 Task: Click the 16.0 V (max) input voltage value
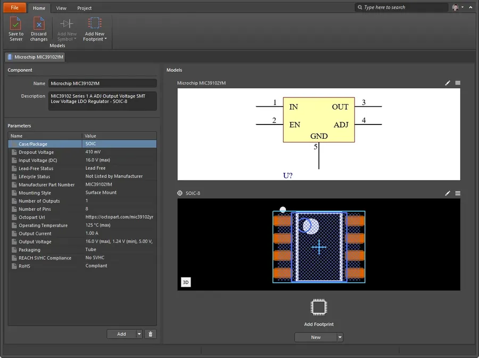pyautogui.click(x=98, y=160)
